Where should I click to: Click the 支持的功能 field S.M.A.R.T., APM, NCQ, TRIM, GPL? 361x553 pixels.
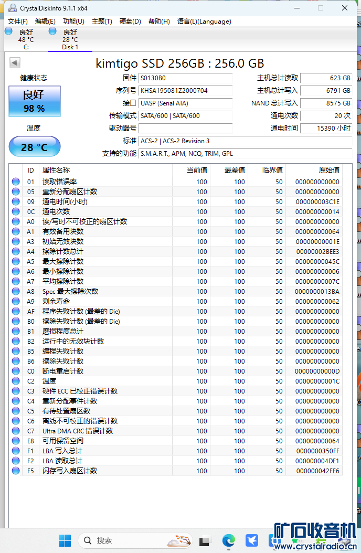246,154
